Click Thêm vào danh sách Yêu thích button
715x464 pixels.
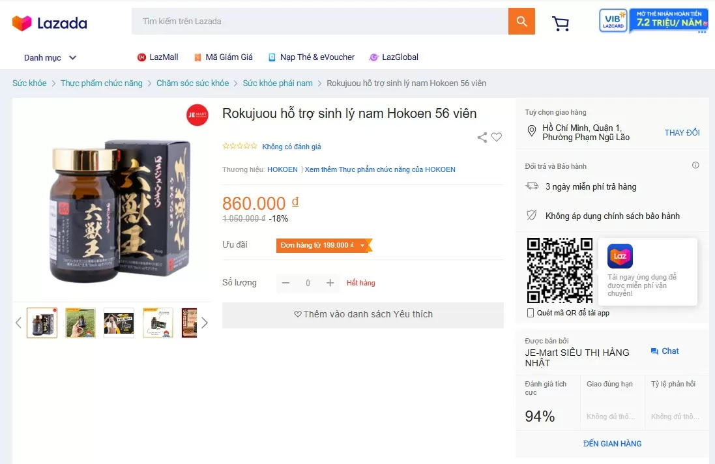tap(362, 315)
